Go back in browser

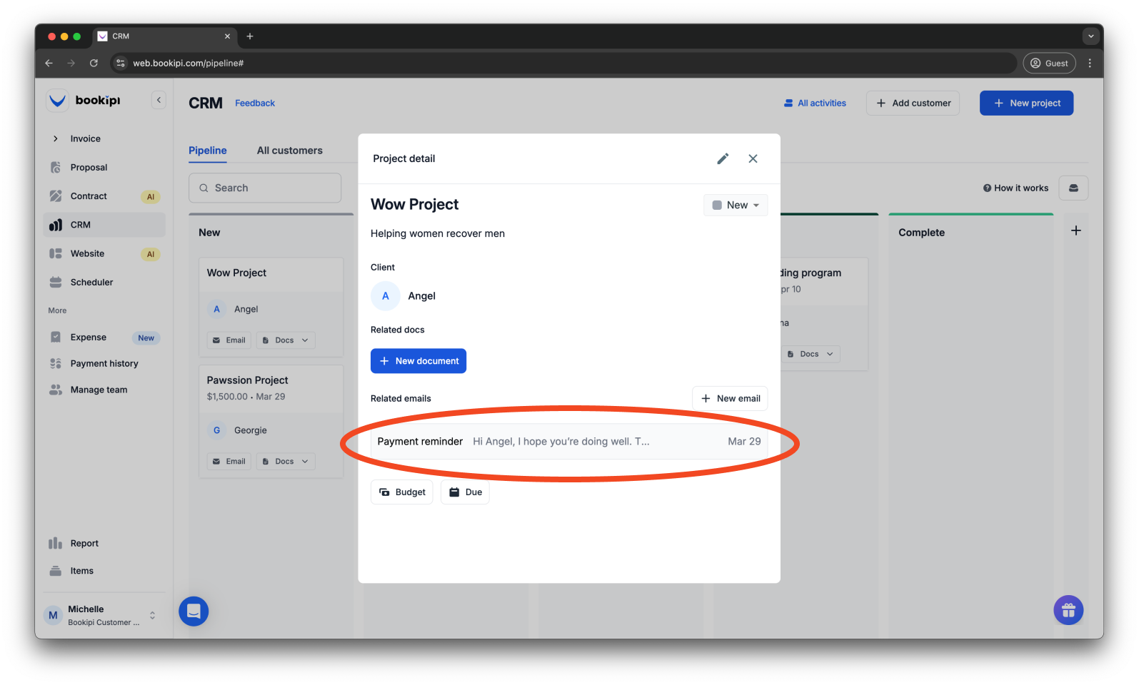click(49, 64)
